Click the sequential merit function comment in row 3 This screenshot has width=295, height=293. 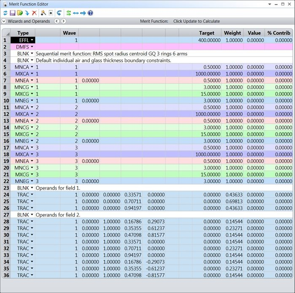click(111, 54)
